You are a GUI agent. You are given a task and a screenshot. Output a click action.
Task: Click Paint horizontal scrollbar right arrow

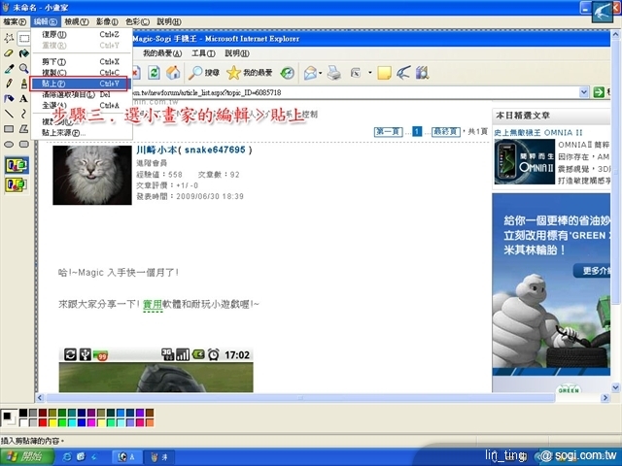click(605, 398)
